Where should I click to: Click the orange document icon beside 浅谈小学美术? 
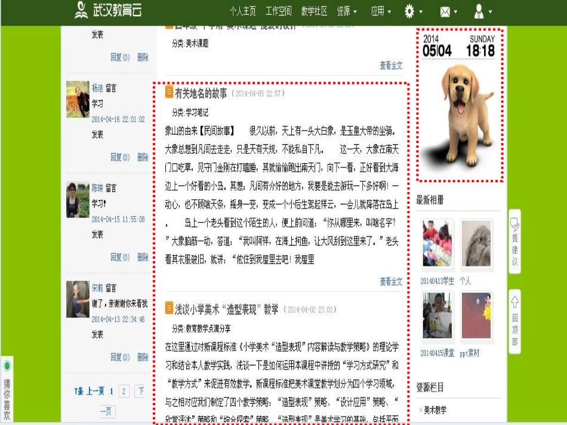169,308
